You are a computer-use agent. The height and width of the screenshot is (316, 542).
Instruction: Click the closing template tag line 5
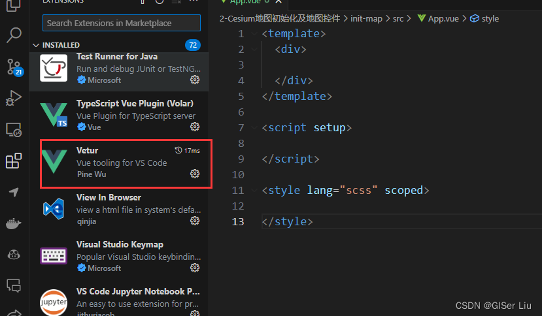coord(297,97)
